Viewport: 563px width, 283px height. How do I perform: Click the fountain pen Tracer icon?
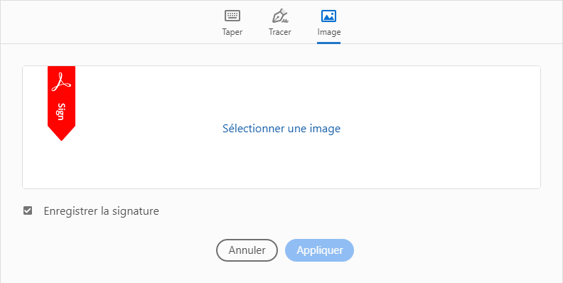(x=280, y=16)
